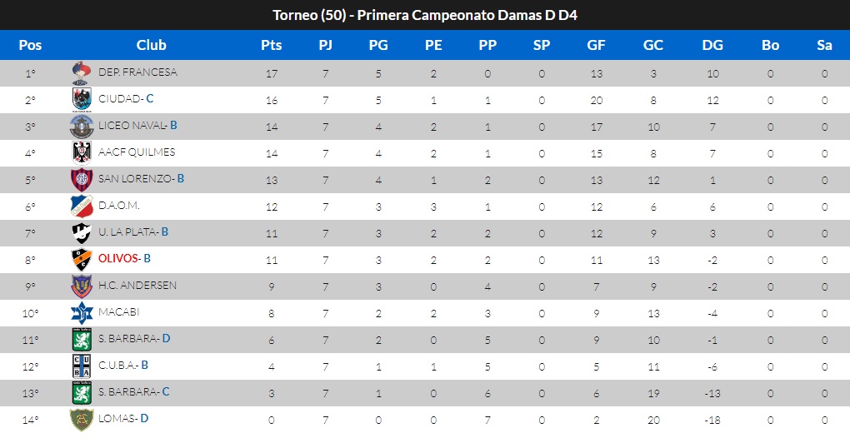The height and width of the screenshot is (443, 850).
Task: Open the S. BARBARA- D team link
Action: 134,339
